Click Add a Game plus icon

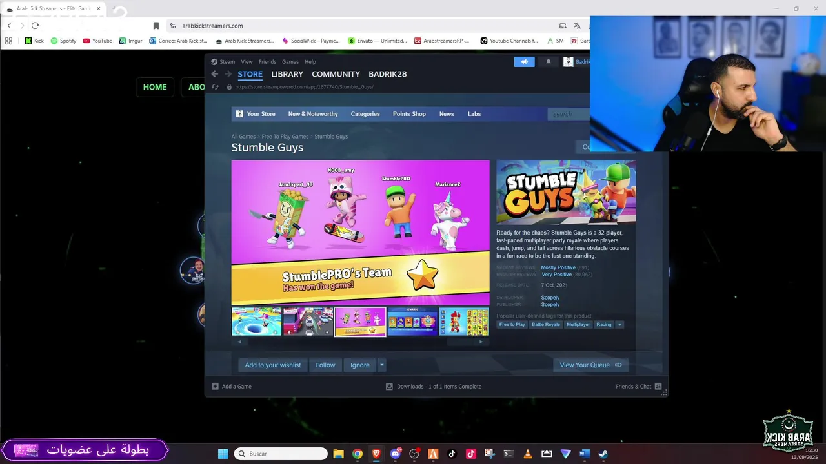click(216, 387)
